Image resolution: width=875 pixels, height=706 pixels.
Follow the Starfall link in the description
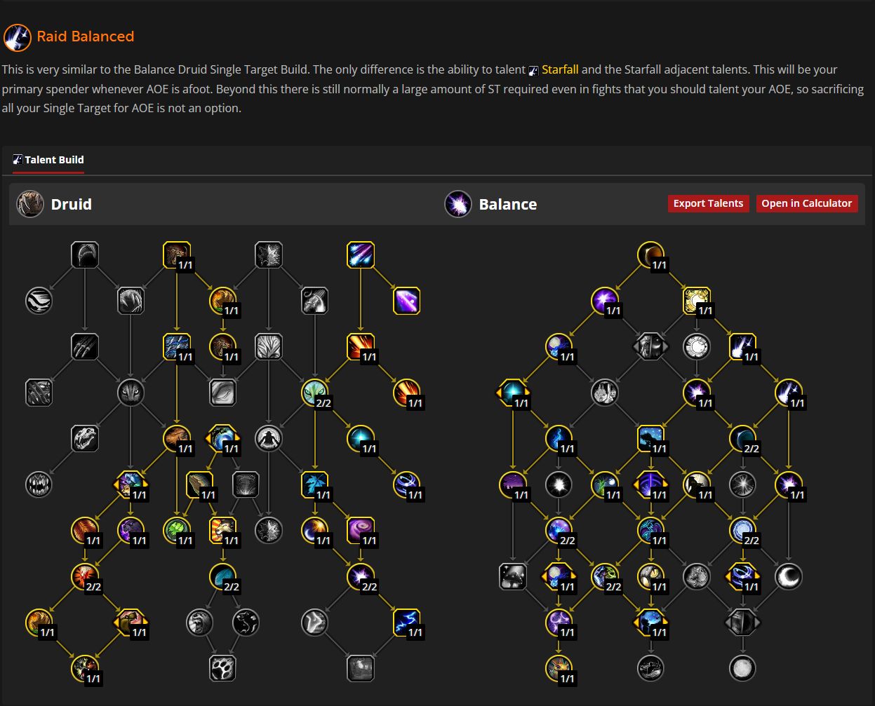click(x=560, y=69)
